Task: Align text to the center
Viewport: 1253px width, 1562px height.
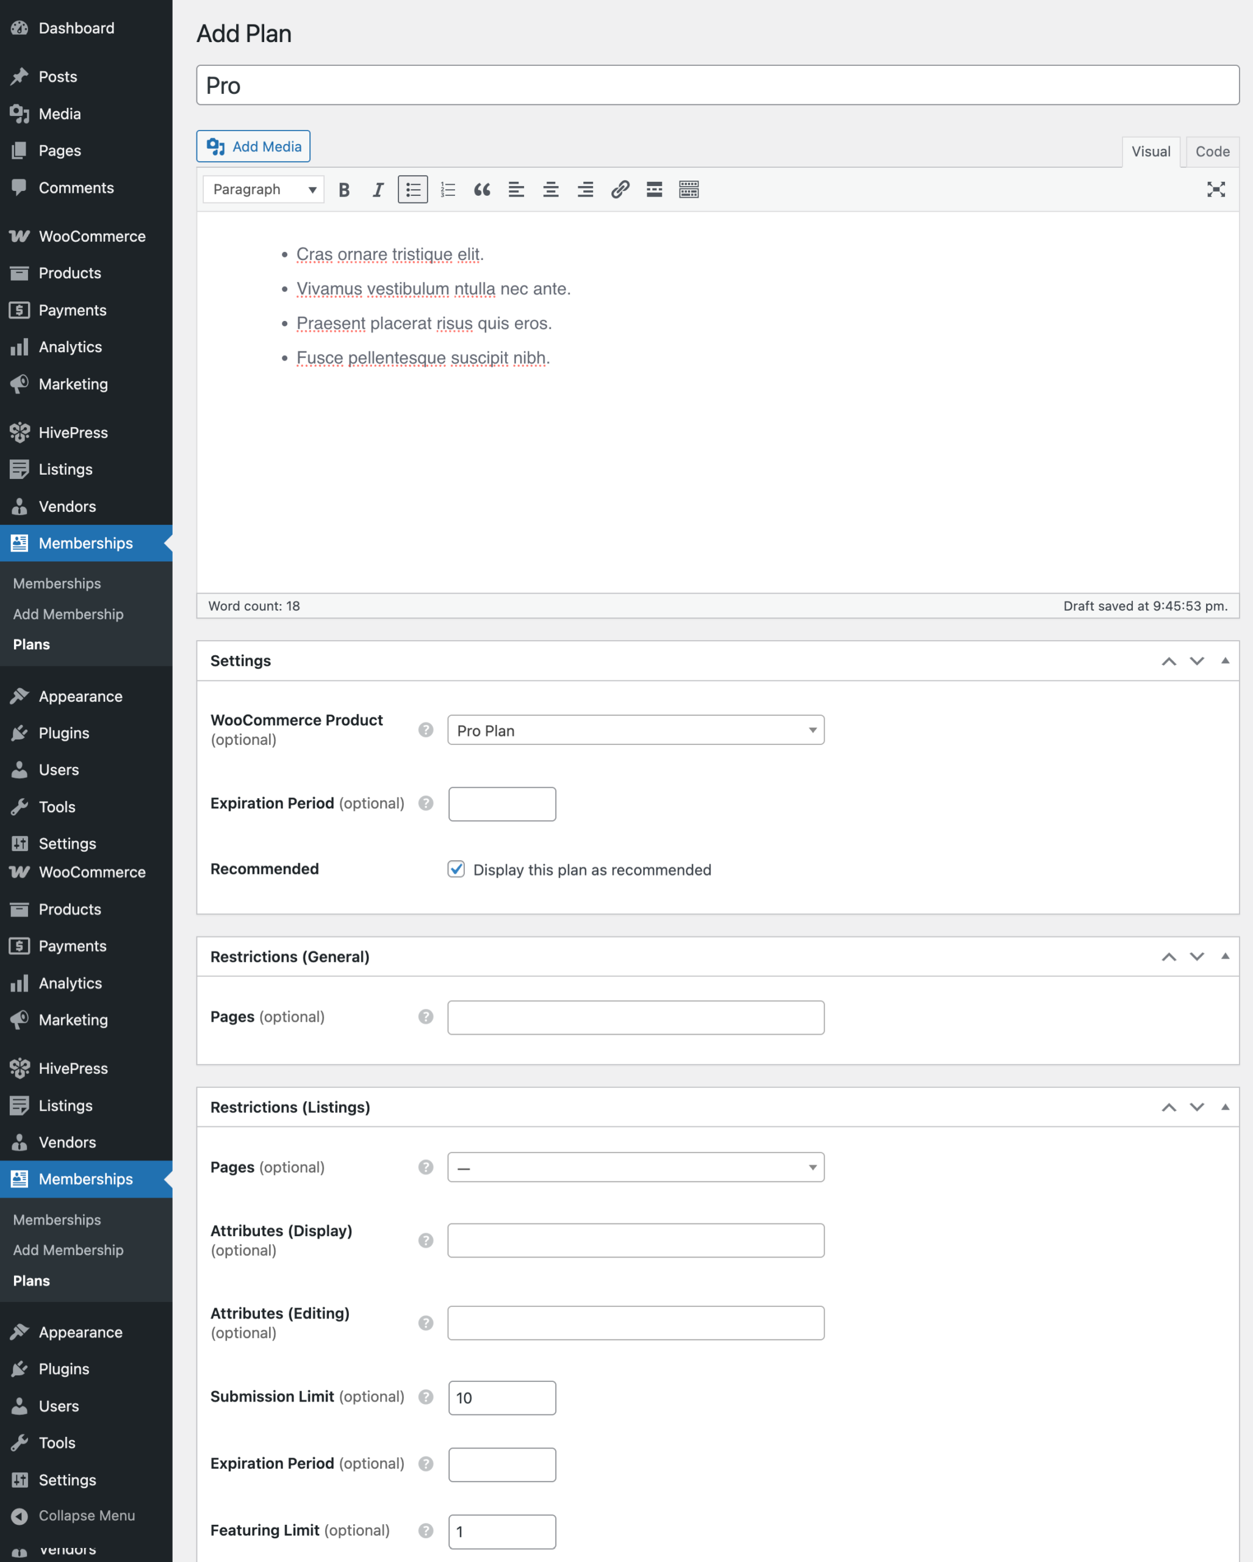Action: 550,189
